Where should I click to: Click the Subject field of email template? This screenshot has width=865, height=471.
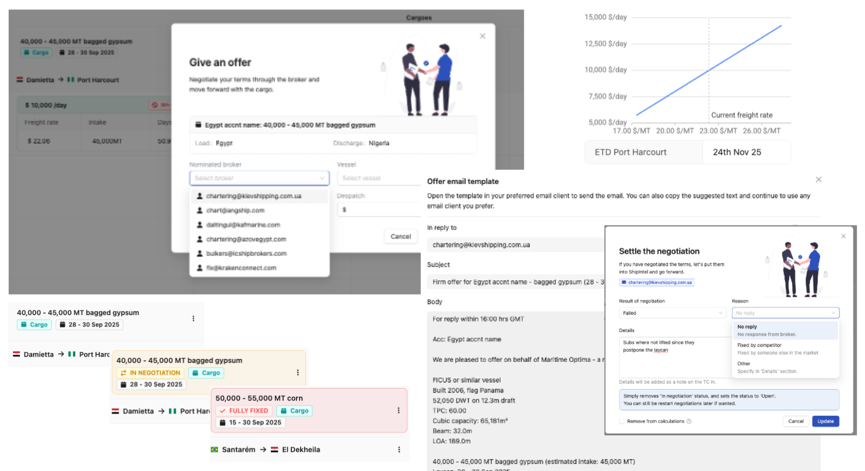click(516, 282)
